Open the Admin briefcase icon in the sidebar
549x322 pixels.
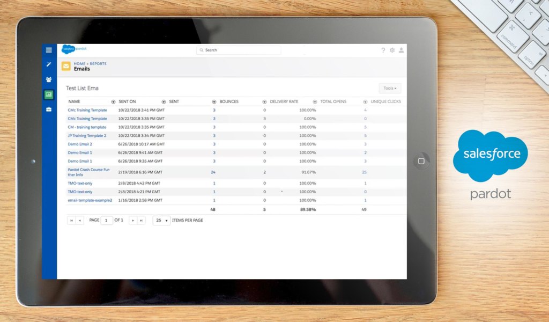pyautogui.click(x=49, y=109)
